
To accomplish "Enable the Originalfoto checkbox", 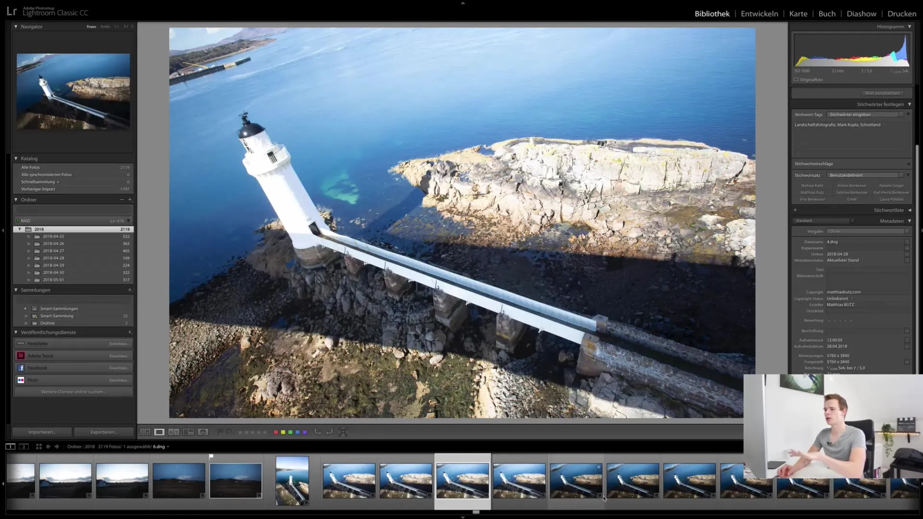I will (x=796, y=79).
